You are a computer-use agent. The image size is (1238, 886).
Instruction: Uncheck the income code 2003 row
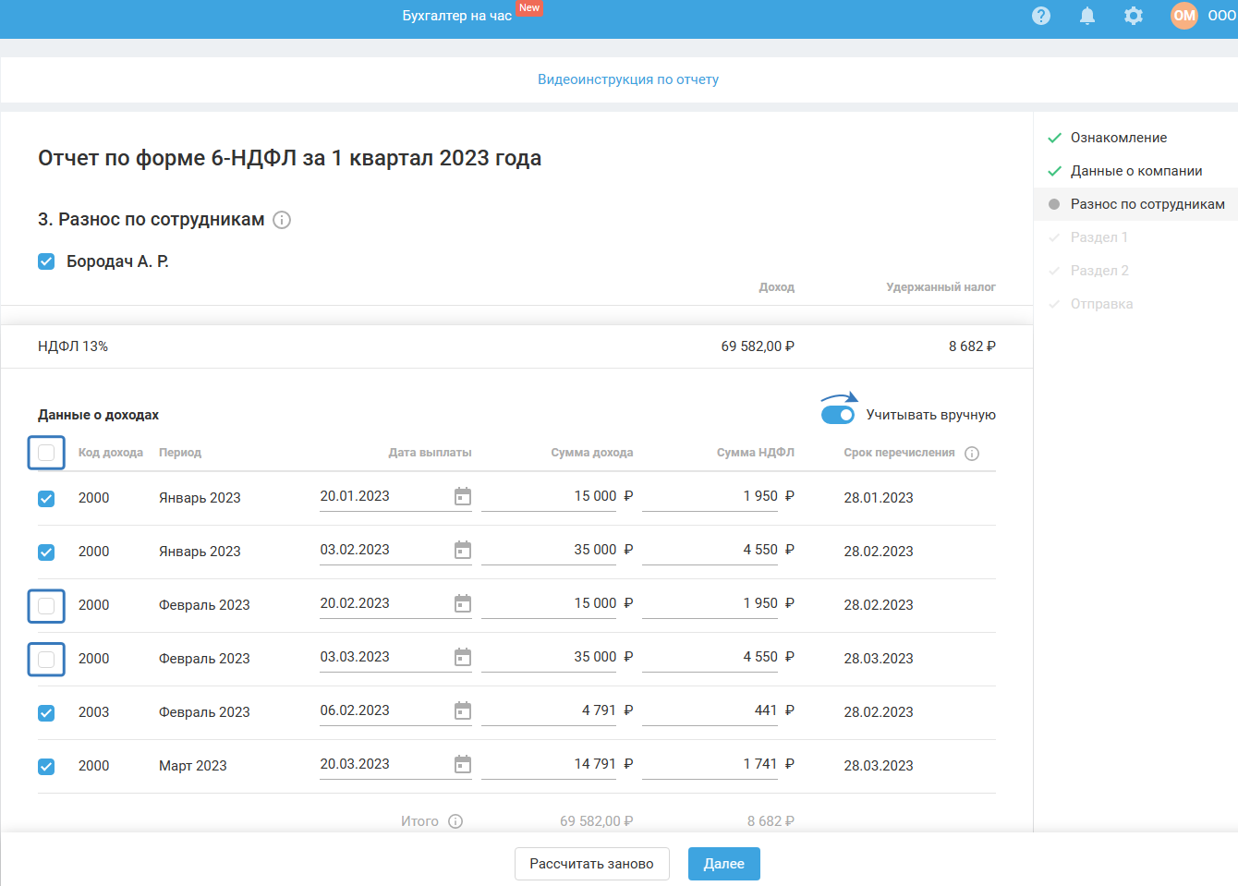click(x=46, y=713)
